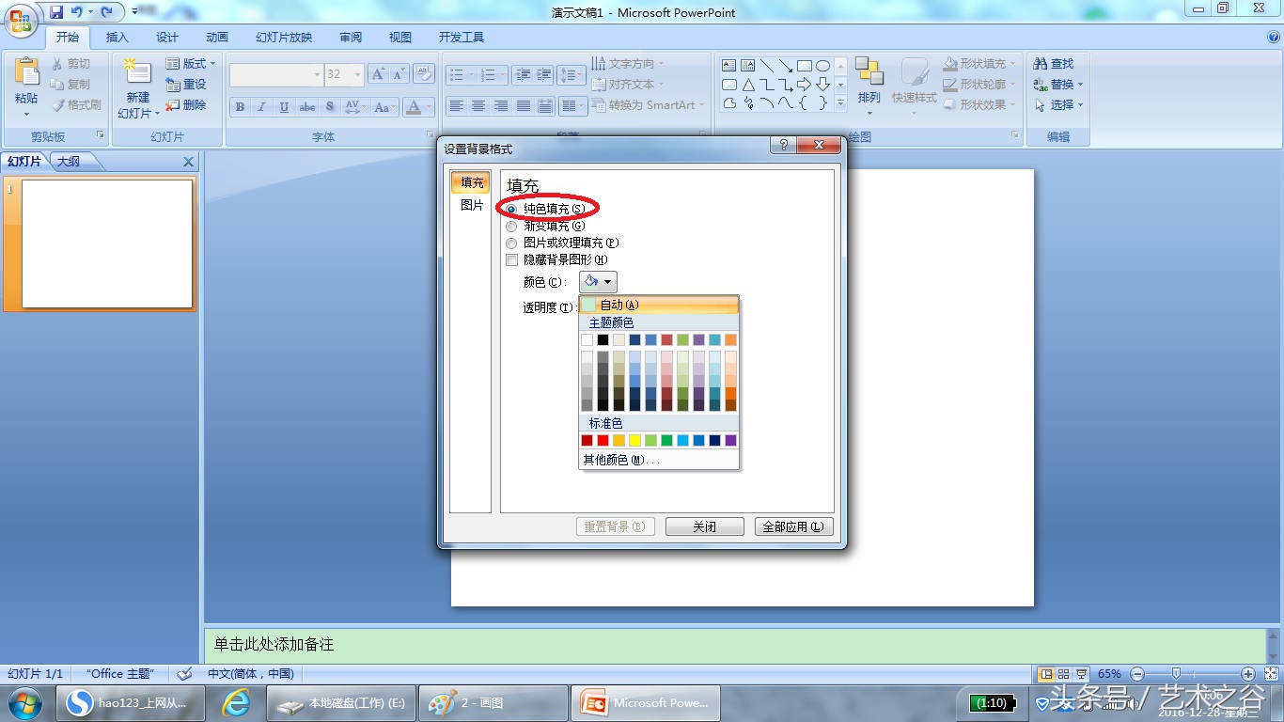Choose 其他颜色 from the color palette
This screenshot has width=1284, height=722.
point(659,460)
